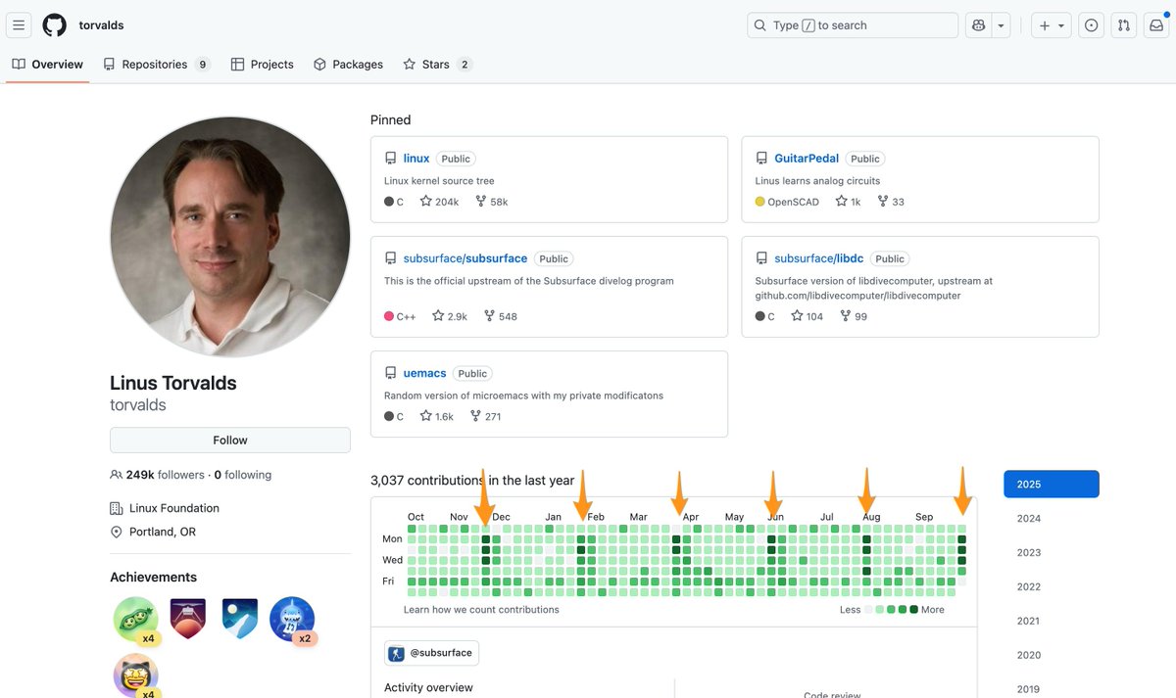Open Linus Torvalds profile photo
This screenshot has height=698, width=1176.
point(230,237)
